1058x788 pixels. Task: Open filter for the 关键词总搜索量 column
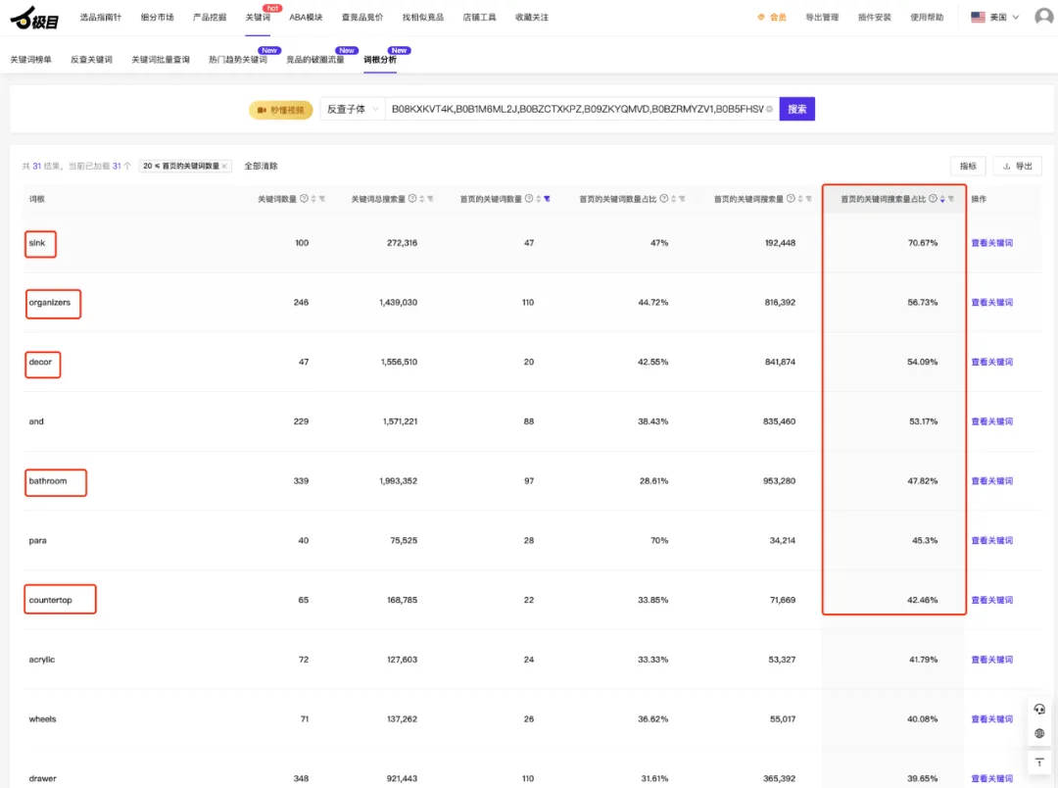point(430,199)
